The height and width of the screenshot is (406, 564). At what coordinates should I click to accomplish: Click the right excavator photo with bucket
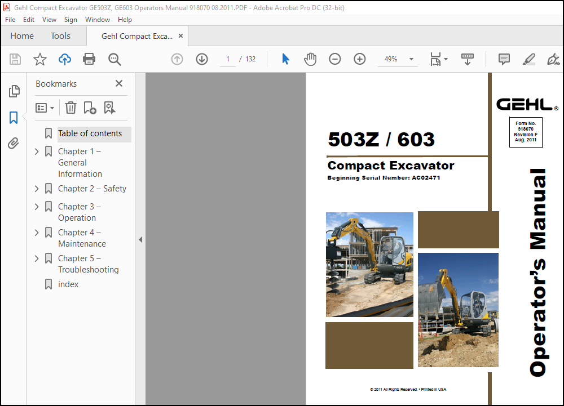coord(458,310)
